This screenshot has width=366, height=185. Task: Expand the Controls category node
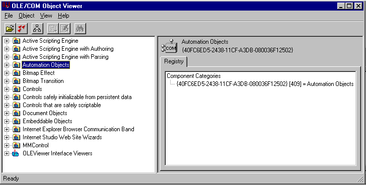click(x=7, y=89)
